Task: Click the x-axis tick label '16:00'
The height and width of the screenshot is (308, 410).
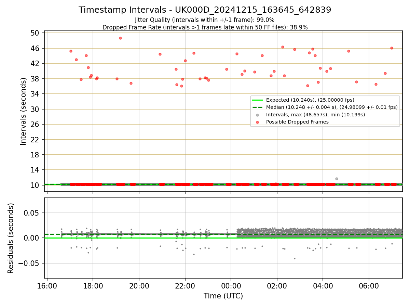Action: [x=47, y=285]
